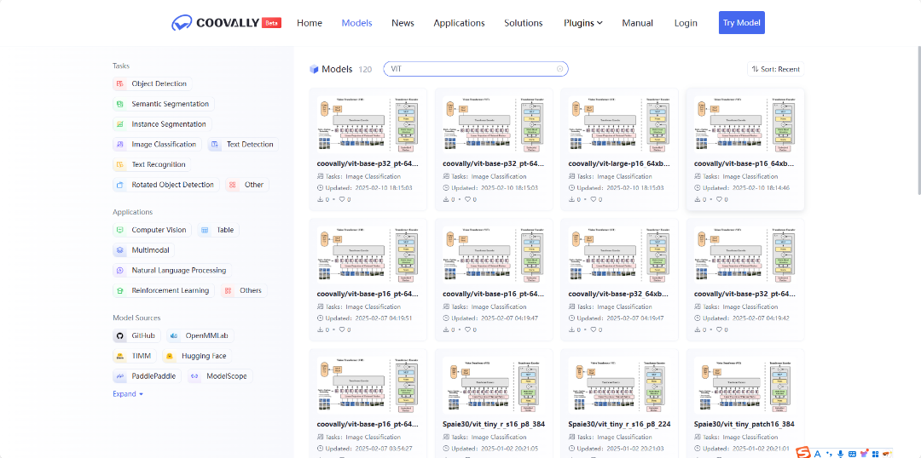Image resolution: width=921 pixels, height=458 pixels.
Task: Open the Solutions nav item
Action: coord(524,23)
